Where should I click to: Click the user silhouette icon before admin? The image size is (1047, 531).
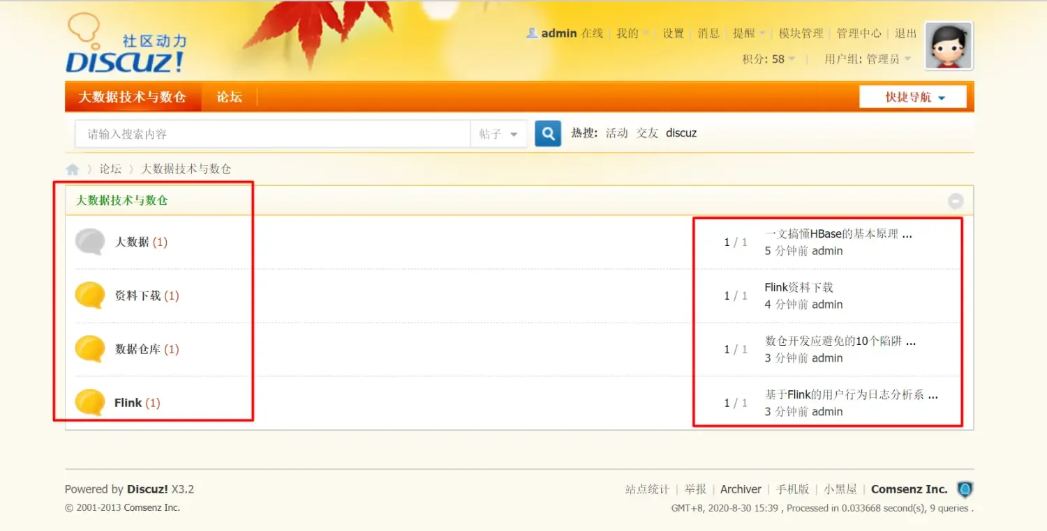(531, 33)
